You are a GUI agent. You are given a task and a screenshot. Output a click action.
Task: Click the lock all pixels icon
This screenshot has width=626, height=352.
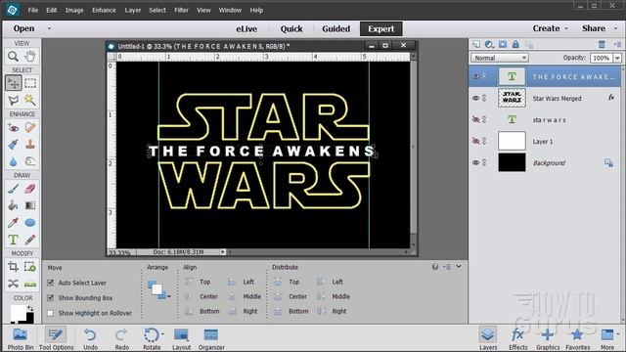[515, 44]
